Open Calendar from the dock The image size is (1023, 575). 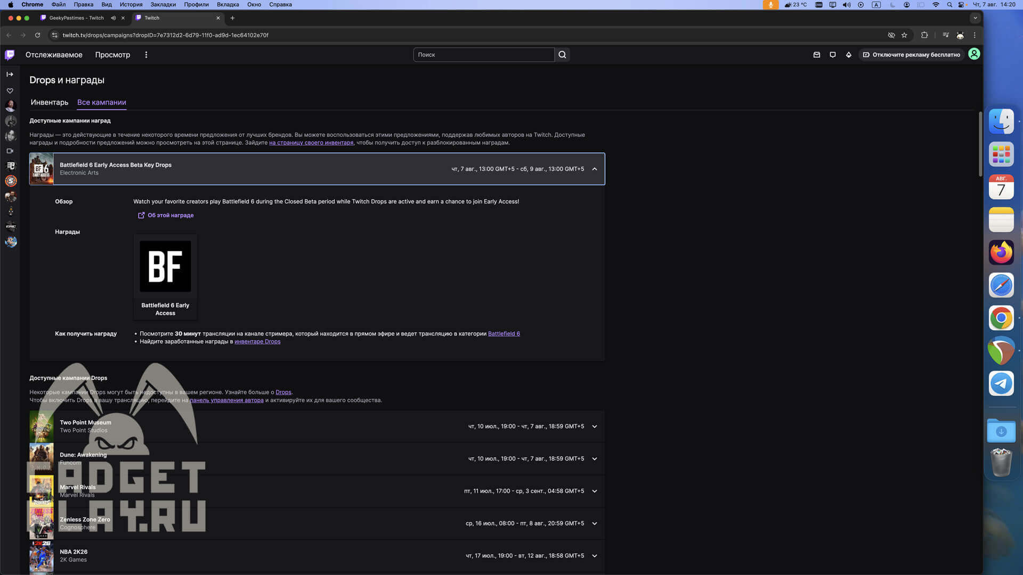(x=1001, y=187)
